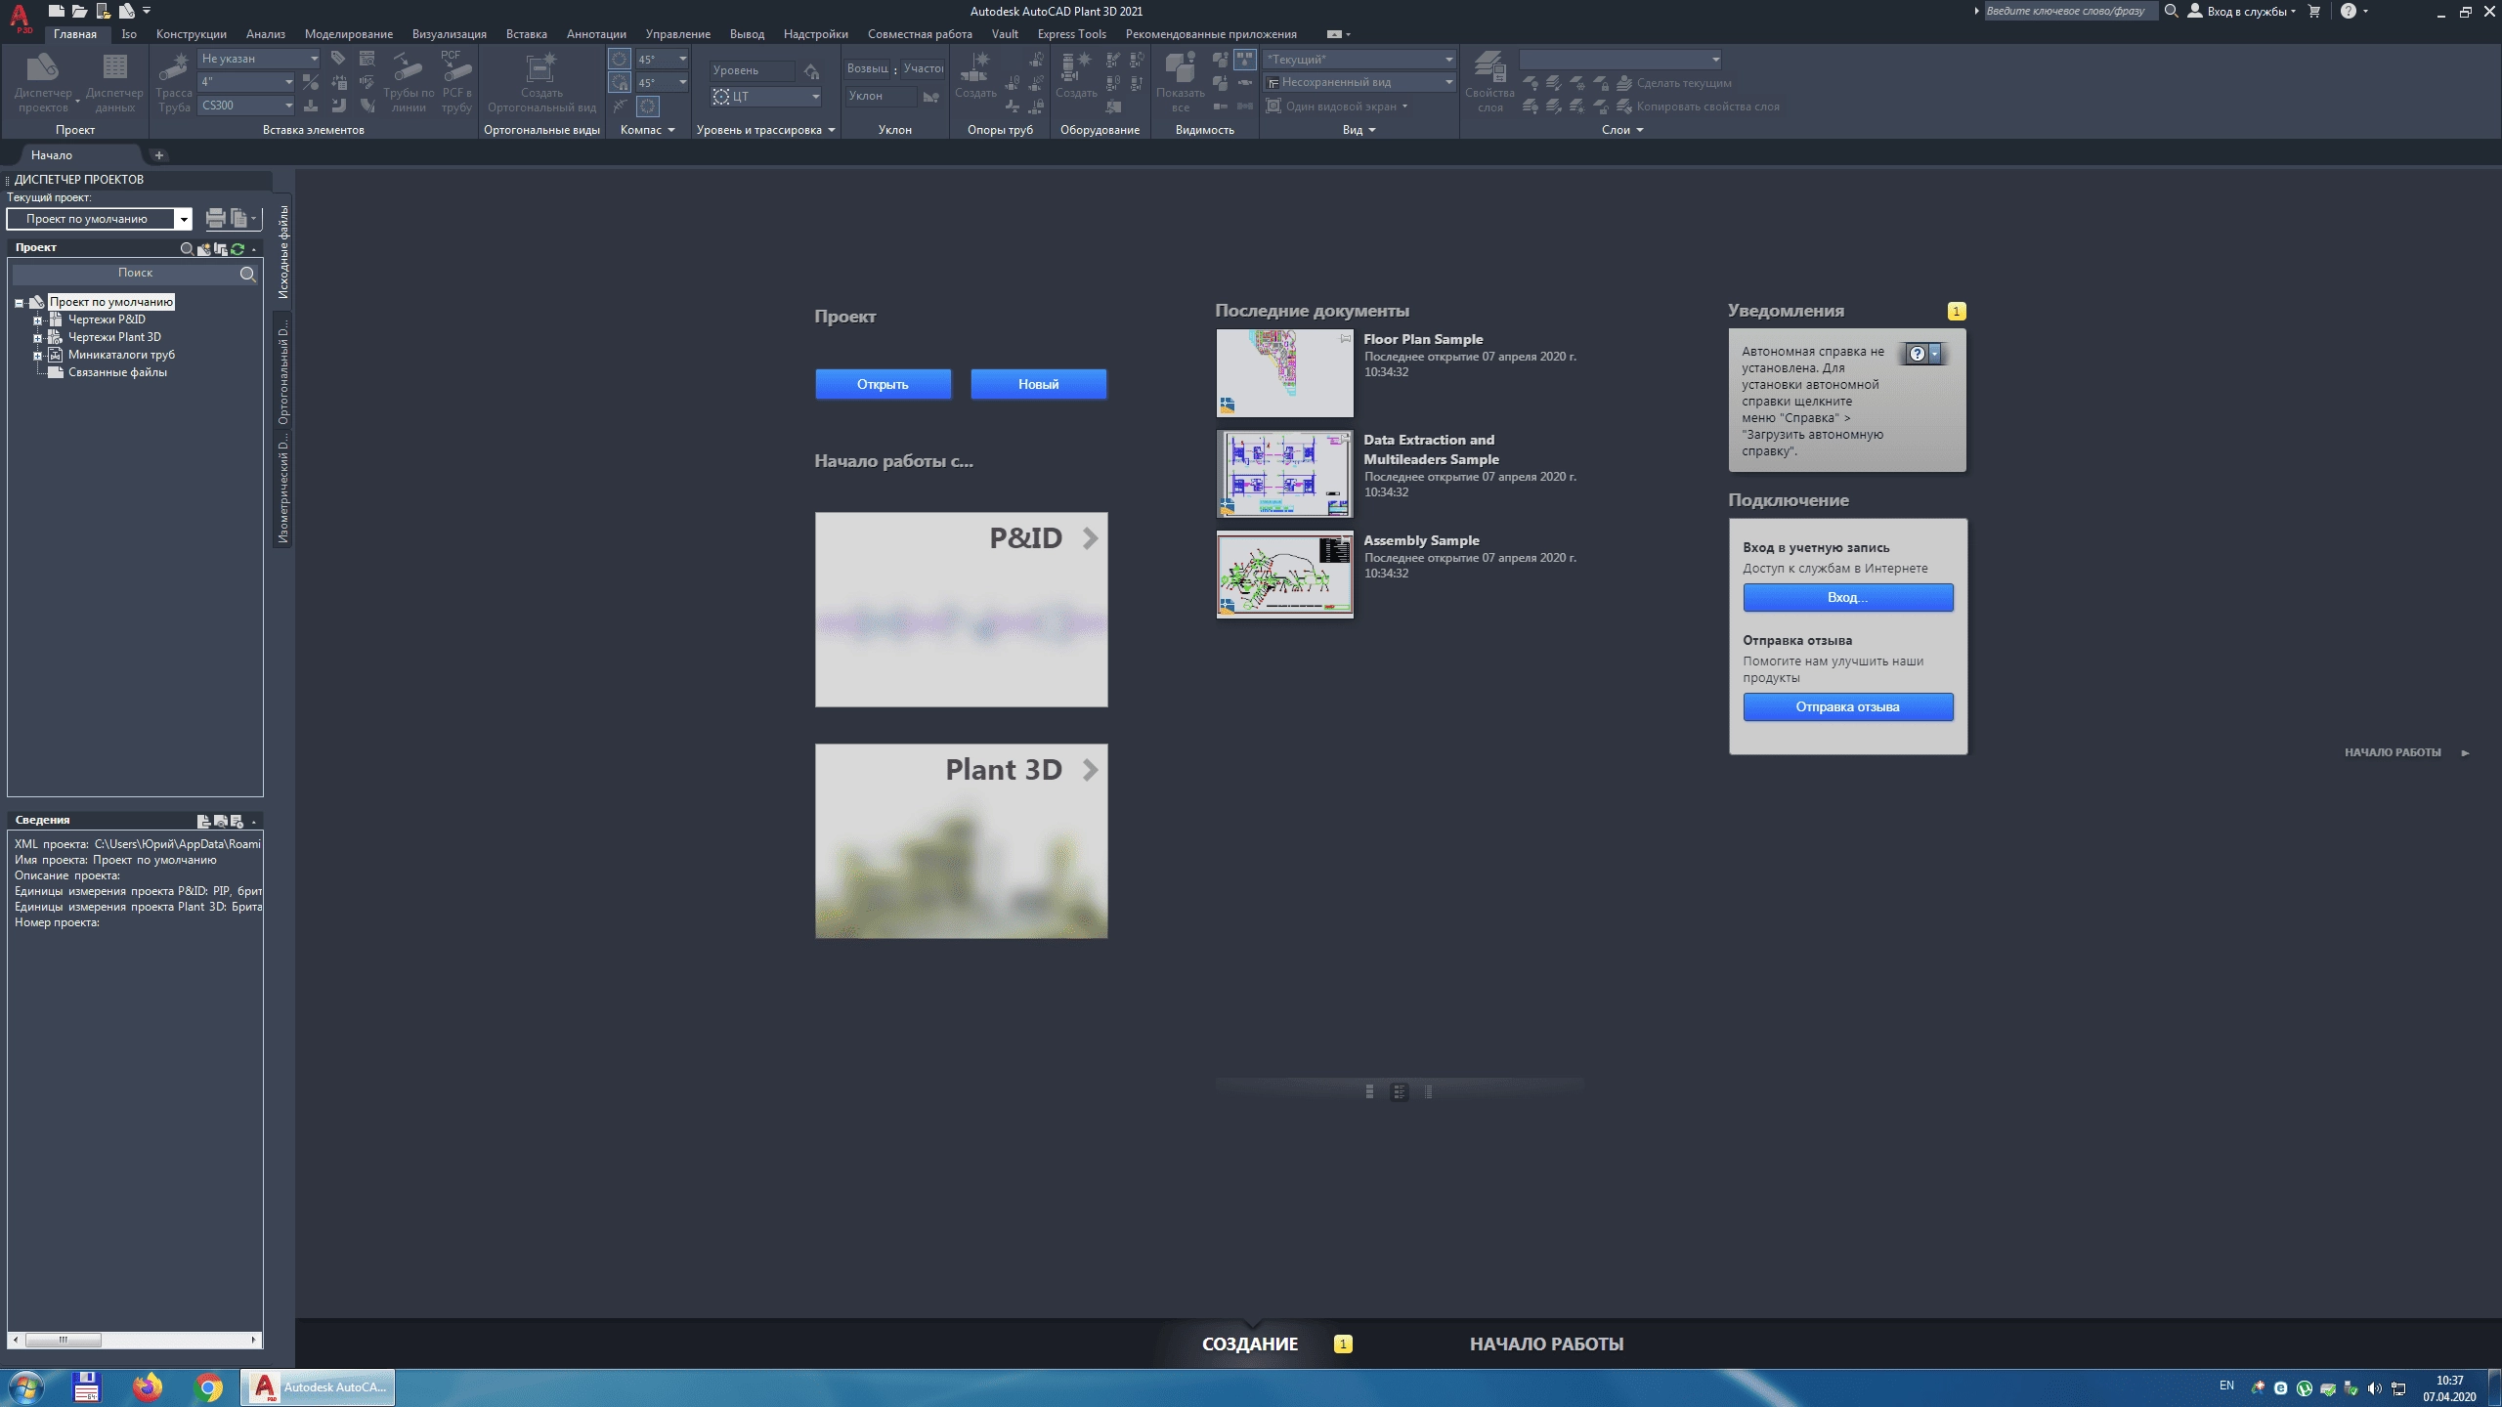Image resolution: width=2502 pixels, height=1407 pixels.
Task: Switch to the small list view icon under recent documents
Action: point(1369,1091)
